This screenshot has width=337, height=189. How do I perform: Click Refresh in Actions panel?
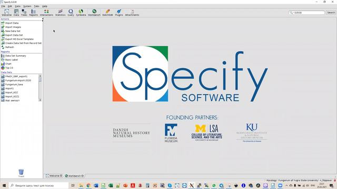point(8,47)
